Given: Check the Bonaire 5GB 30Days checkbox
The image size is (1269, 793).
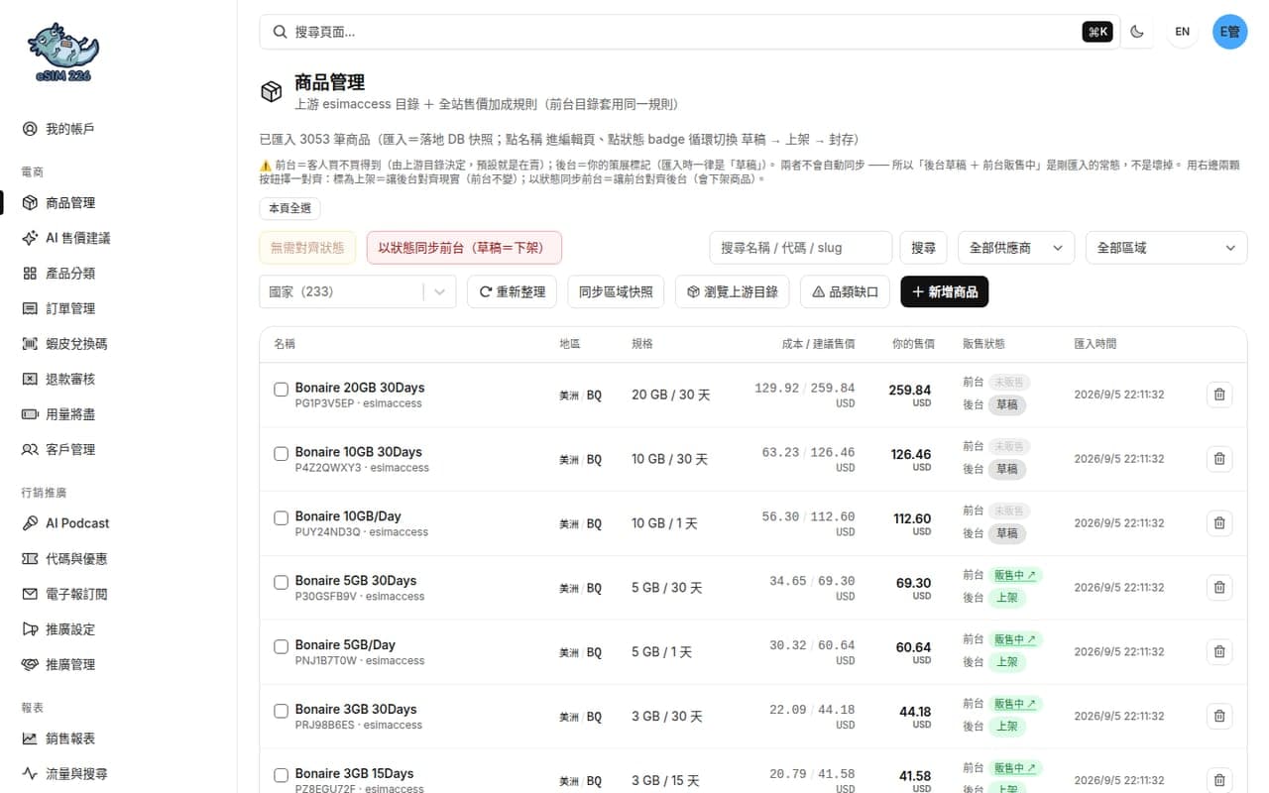Looking at the screenshot, I should pyautogui.click(x=281, y=583).
